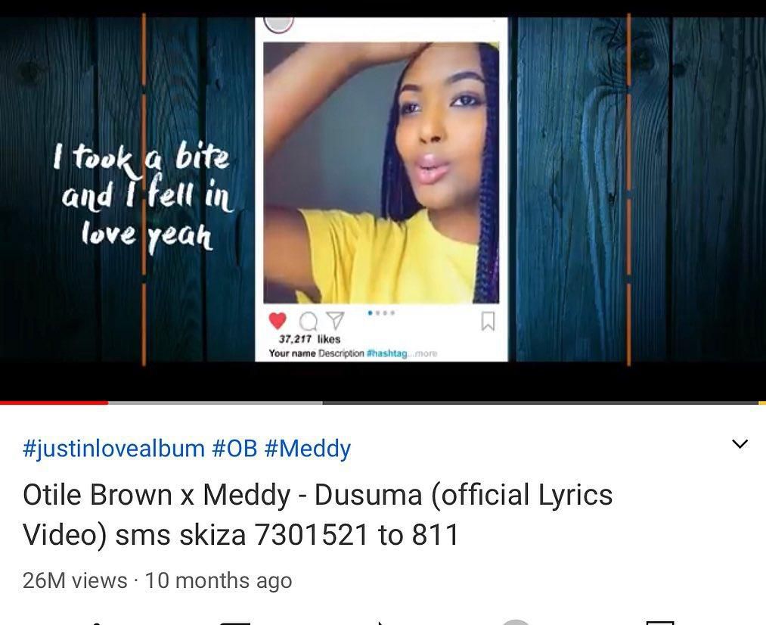Open the #OB hashtag link
This screenshot has height=625, width=766.
[234, 448]
